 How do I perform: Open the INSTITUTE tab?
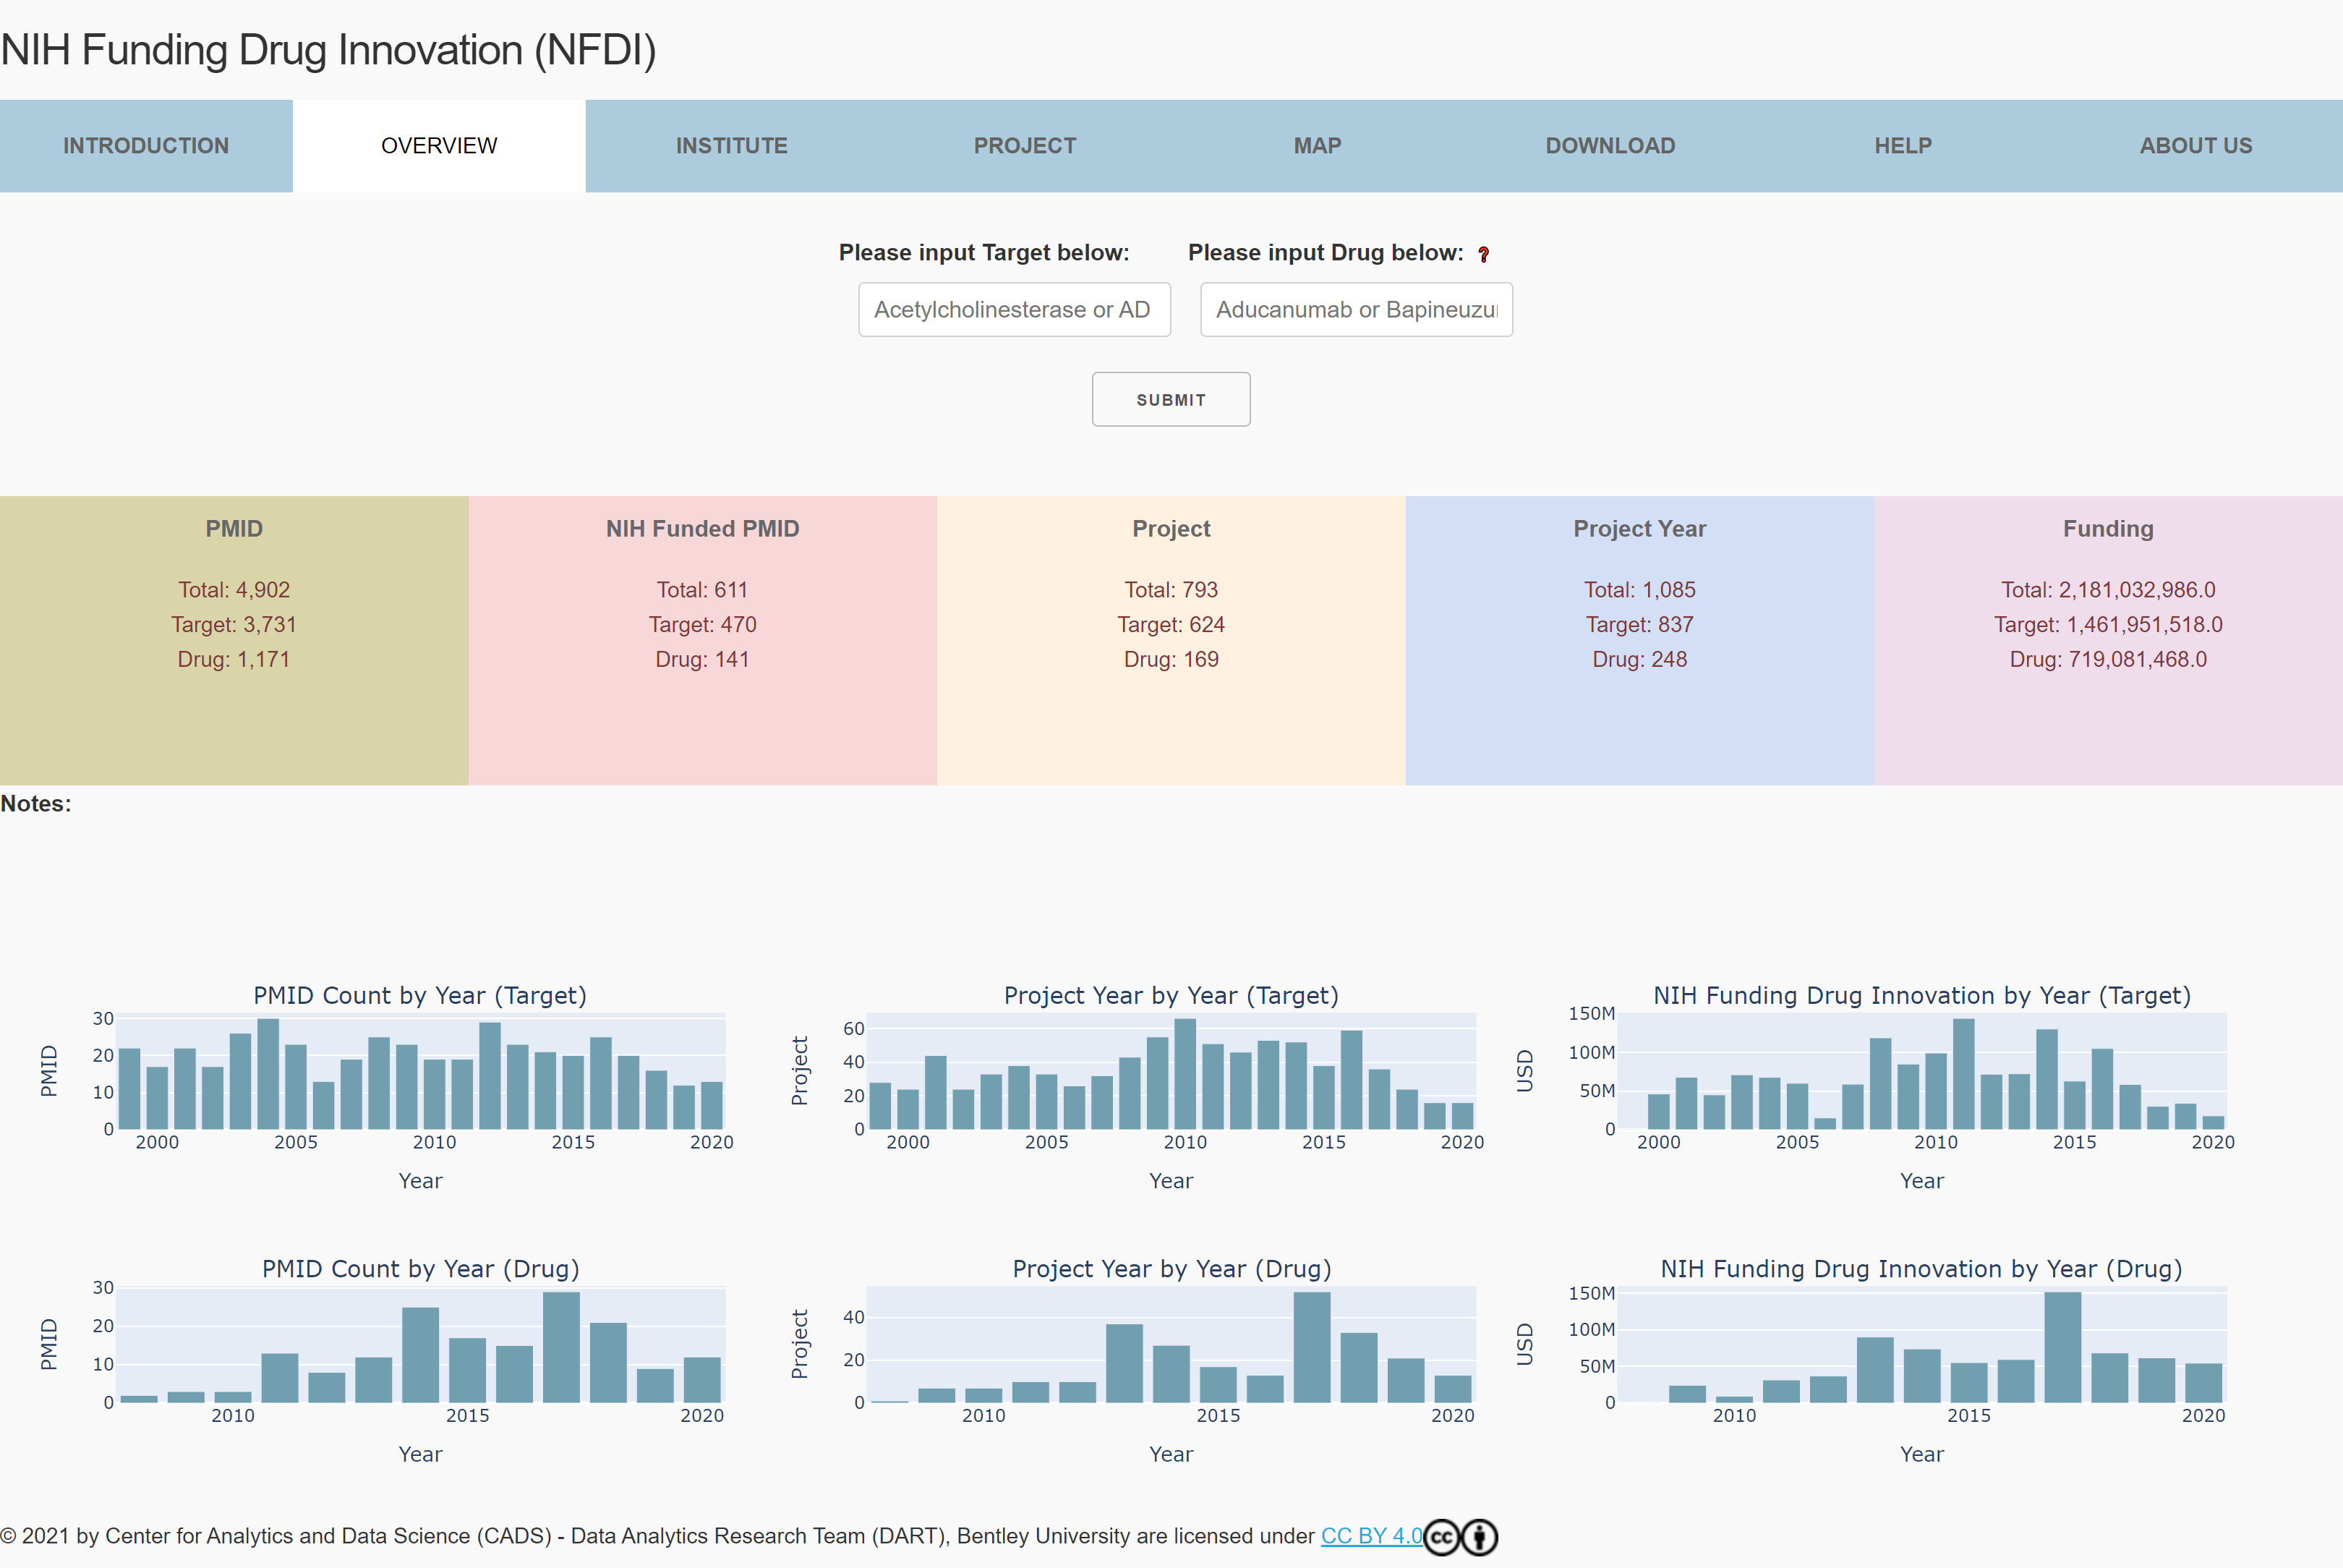732,145
